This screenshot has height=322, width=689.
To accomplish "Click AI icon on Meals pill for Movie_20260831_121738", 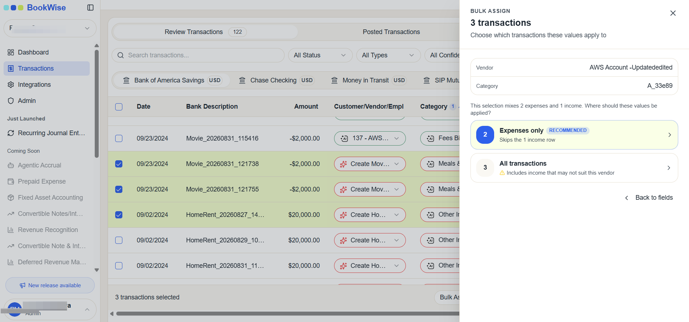I will (430, 164).
